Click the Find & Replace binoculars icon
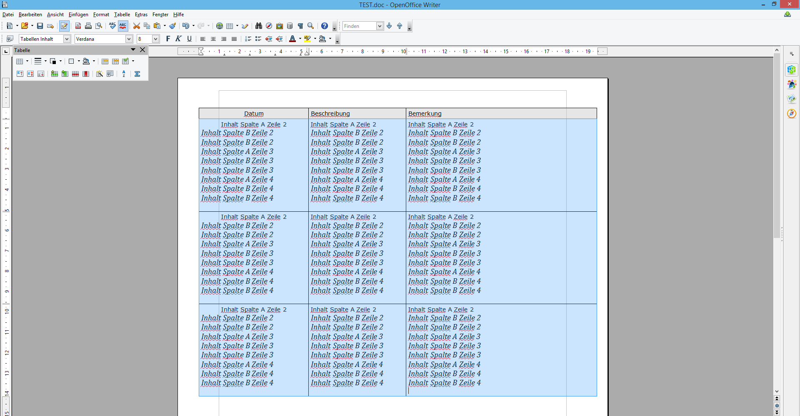 258,26
